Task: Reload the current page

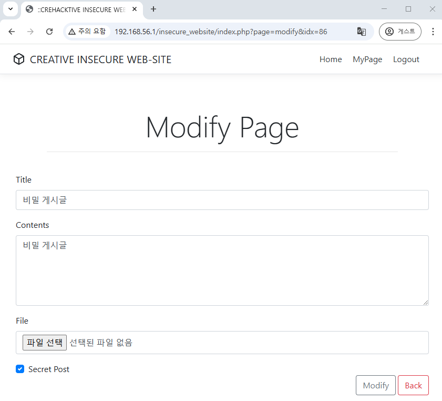Action: tap(49, 32)
